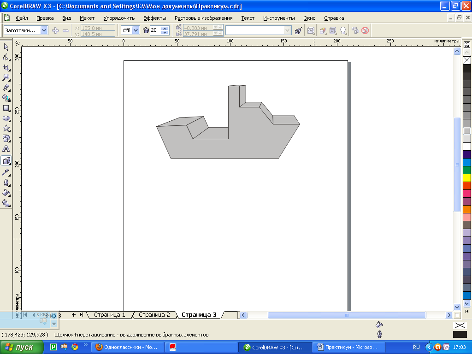Switch to Страница 2 tab
Image resolution: width=472 pixels, height=354 pixels.
click(x=154, y=315)
